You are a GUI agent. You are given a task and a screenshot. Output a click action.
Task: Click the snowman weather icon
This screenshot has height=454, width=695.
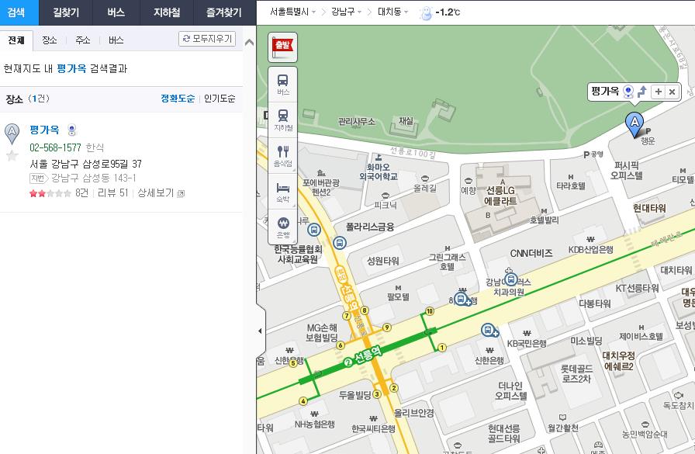(425, 12)
